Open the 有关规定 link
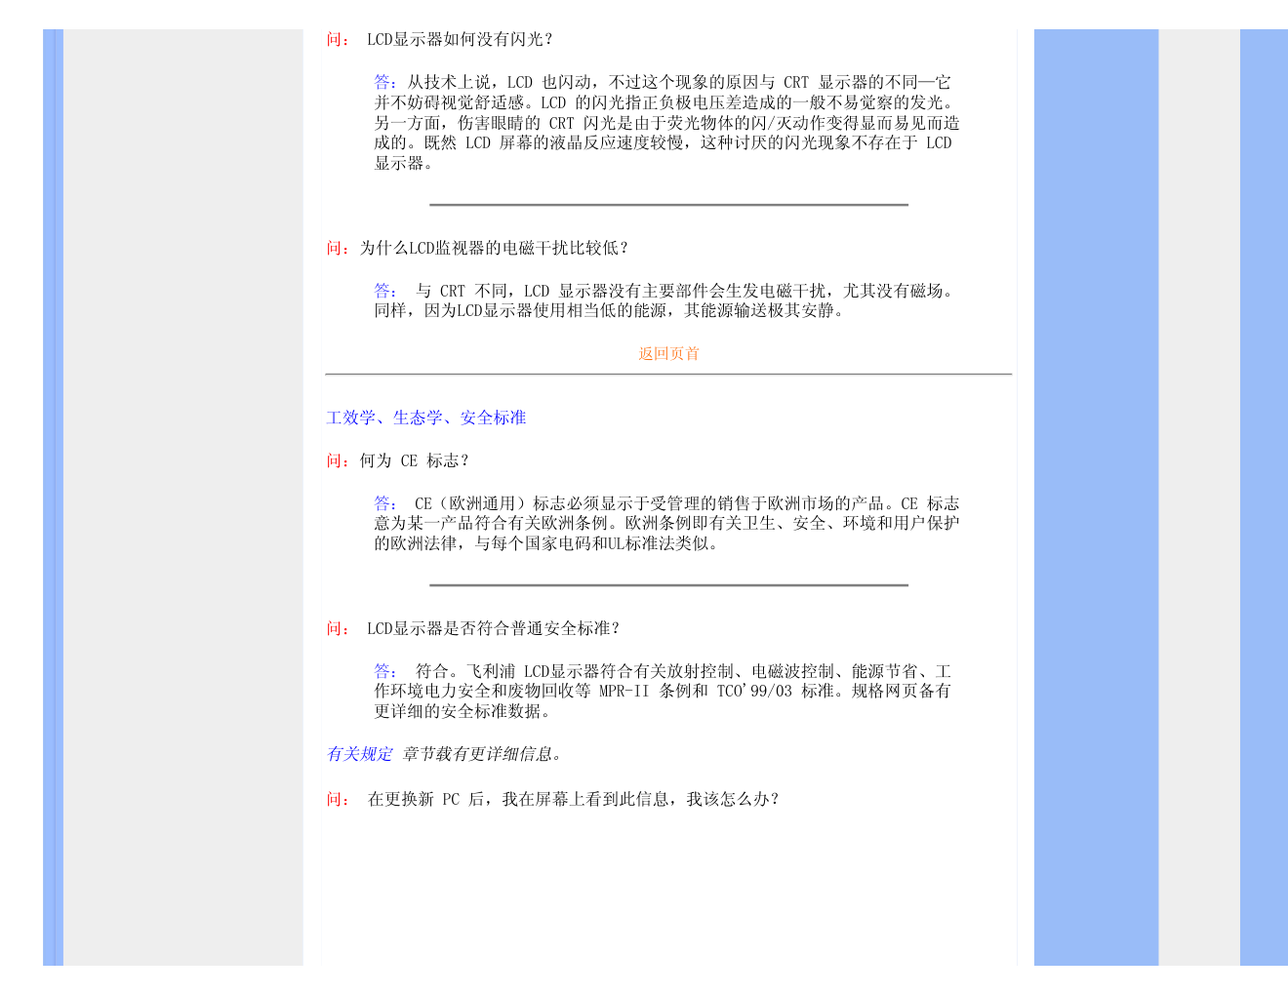The width and height of the screenshot is (1288, 995). 359,754
